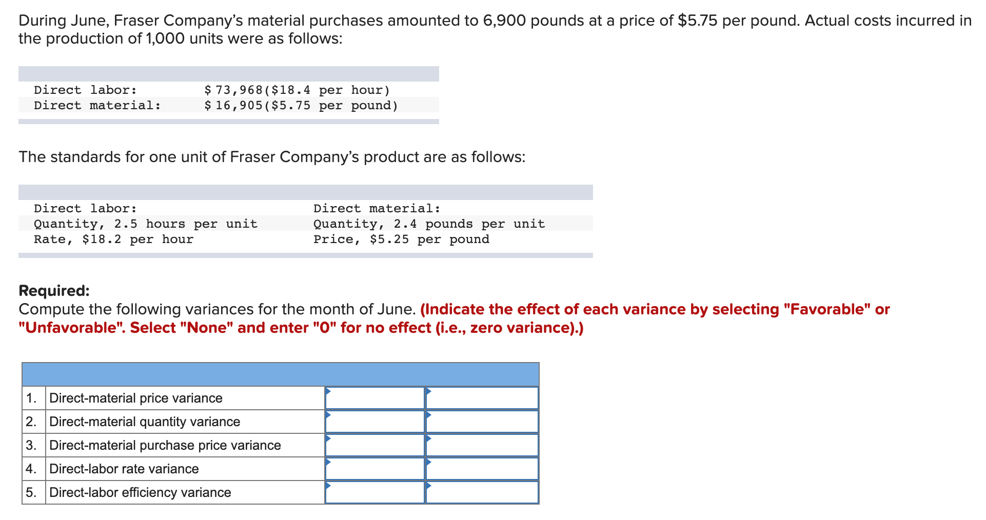This screenshot has height=520, width=986.
Task: Open the effect dropdown for Direct-material quantity variance
Action: (481, 422)
